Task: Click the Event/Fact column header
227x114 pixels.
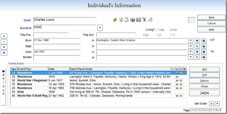Action: coord(32,69)
